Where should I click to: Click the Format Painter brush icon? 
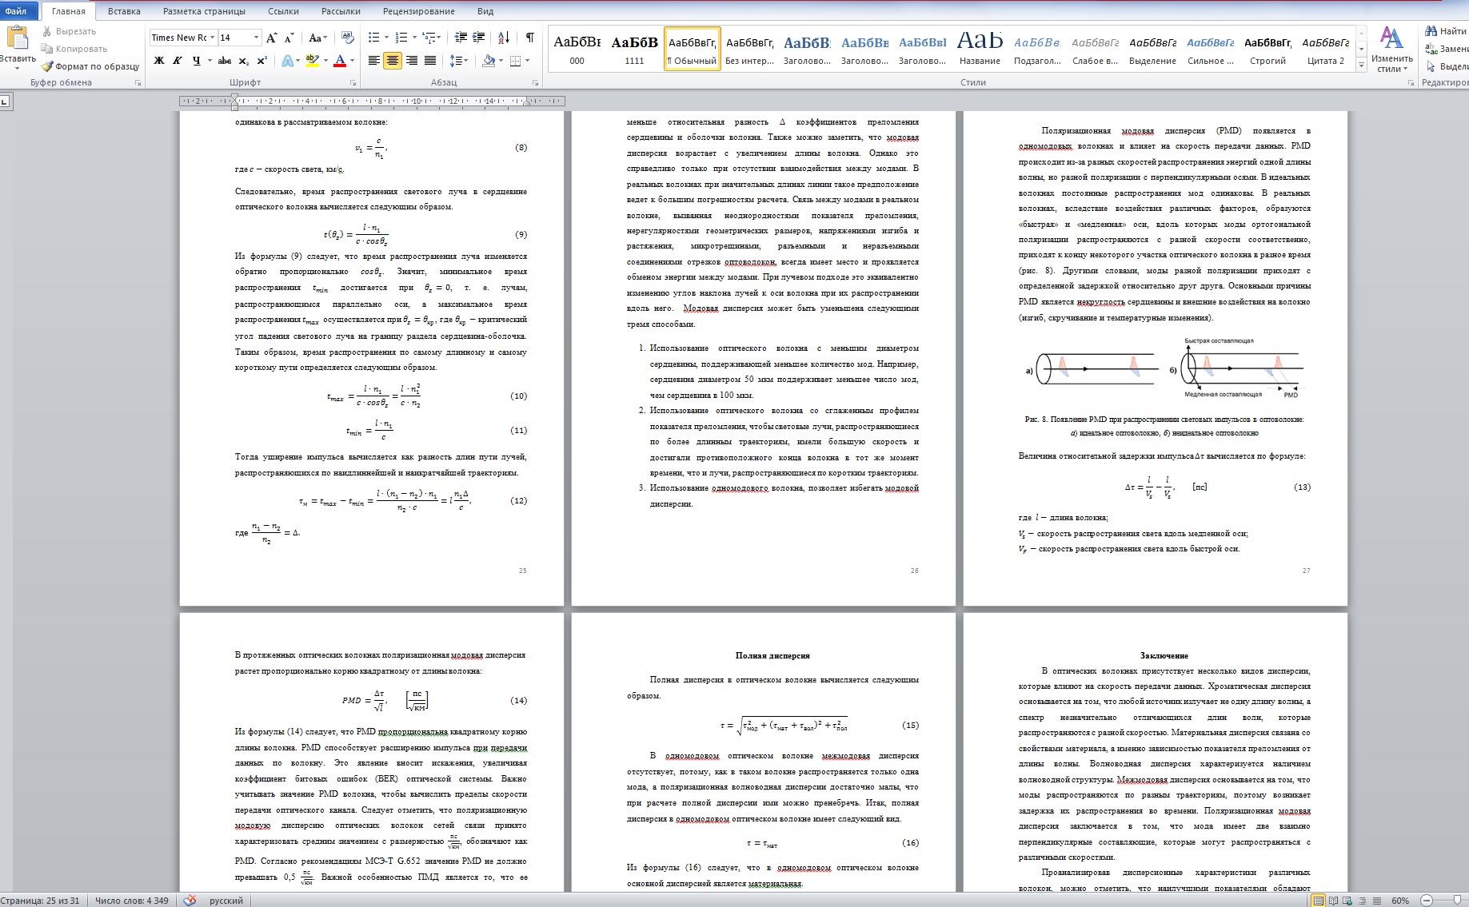[x=47, y=66]
